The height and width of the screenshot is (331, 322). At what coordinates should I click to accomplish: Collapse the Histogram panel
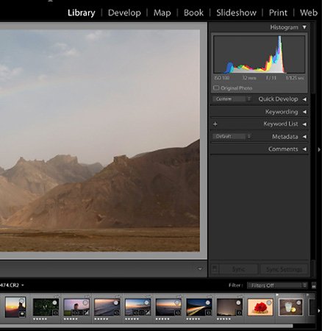(x=304, y=27)
